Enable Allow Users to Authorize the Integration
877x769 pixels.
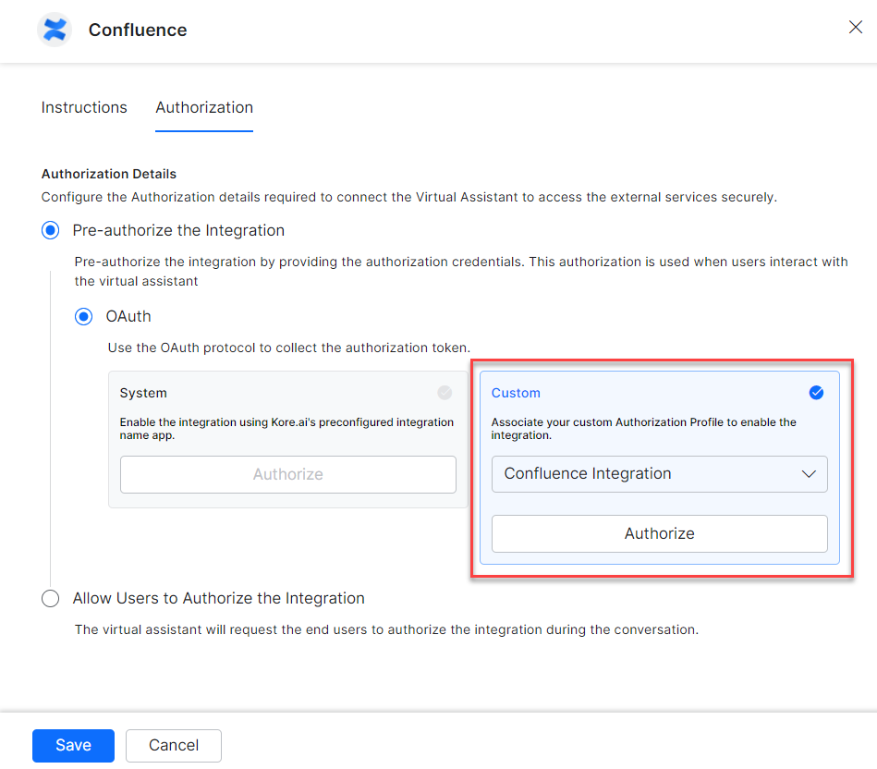click(x=51, y=599)
